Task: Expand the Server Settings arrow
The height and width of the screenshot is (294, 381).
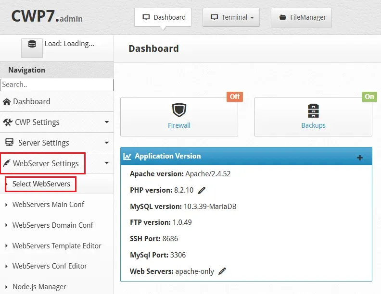Action: [x=107, y=143]
